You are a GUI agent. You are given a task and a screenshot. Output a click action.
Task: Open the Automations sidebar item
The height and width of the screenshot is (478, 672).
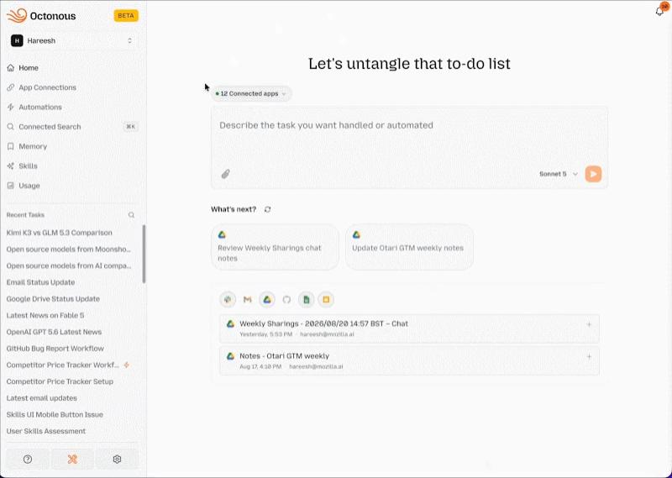coord(39,108)
